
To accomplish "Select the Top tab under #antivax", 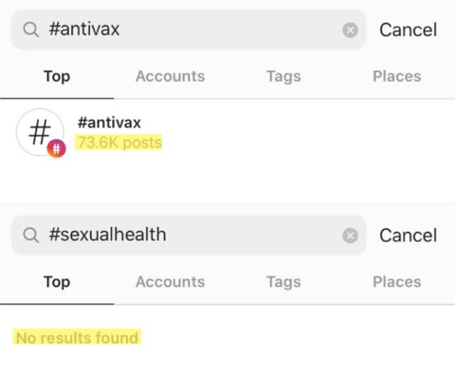I will [x=57, y=77].
